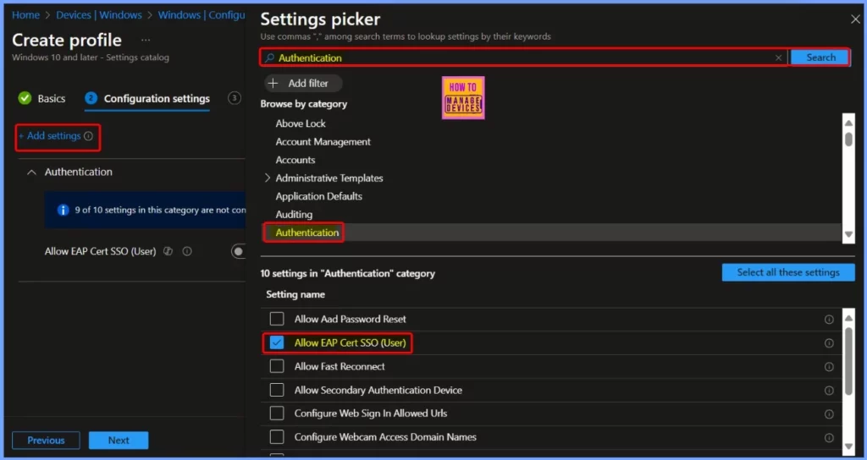Check Configure Web Sign In Allowed Urls
Image resolution: width=867 pixels, height=460 pixels.
pos(277,413)
